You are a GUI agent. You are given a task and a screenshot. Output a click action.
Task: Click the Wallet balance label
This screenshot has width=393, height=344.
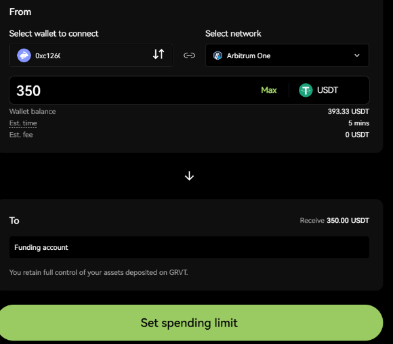[x=33, y=112]
